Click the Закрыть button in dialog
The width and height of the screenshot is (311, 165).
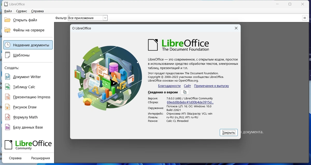point(229,133)
